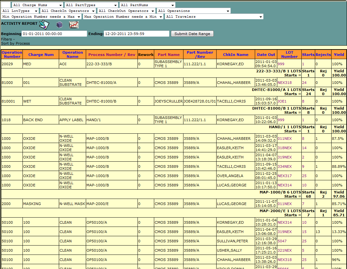The height and width of the screenshot is (269, 347).
Task: Select the MASKING charge num cell
Action: pos(41,204)
